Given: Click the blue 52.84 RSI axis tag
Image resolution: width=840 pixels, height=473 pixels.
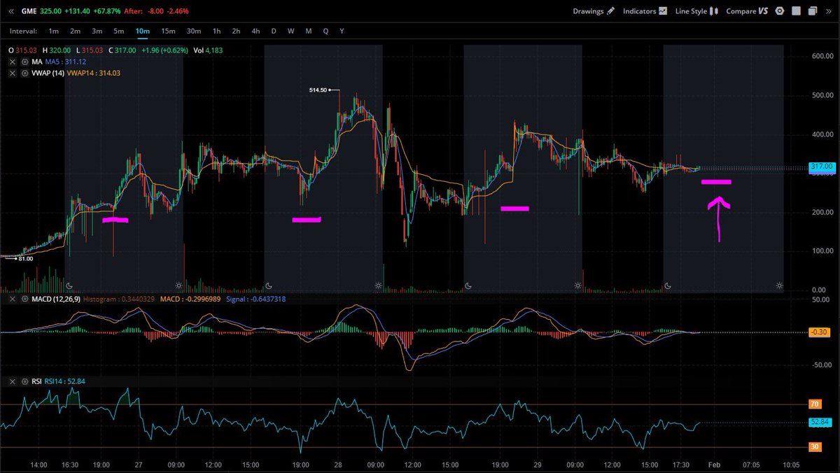Looking at the screenshot, I should coord(819,422).
